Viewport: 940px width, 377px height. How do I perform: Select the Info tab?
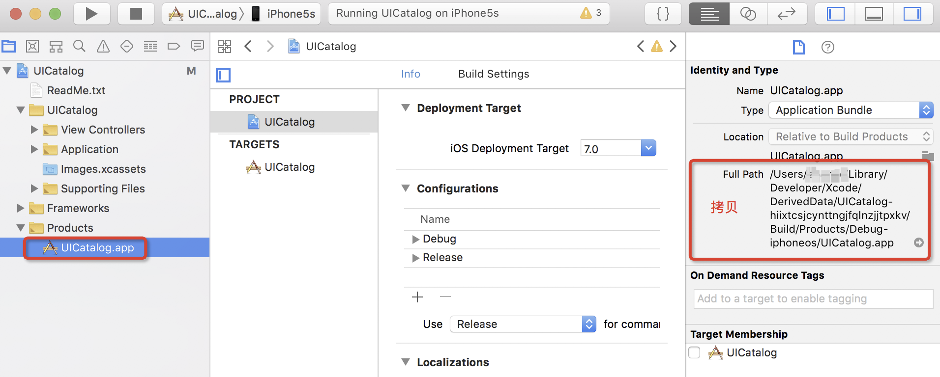click(x=411, y=74)
